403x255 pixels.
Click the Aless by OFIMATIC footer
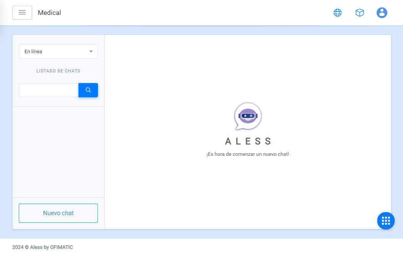pos(42,247)
